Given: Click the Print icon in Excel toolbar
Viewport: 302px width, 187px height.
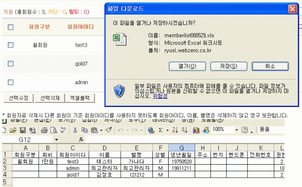Looking at the screenshot, I should (x=44, y=130).
